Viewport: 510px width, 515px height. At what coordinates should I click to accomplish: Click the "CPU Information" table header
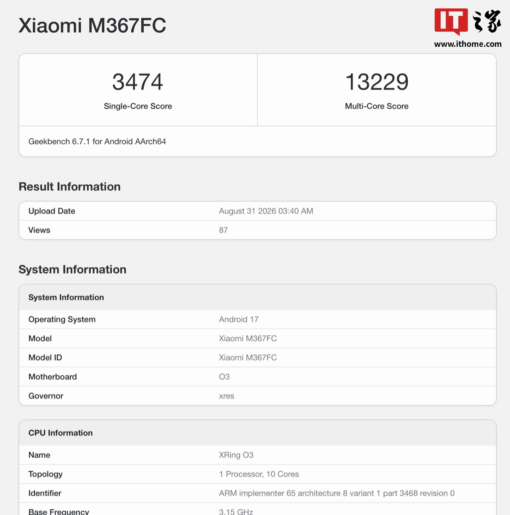[x=61, y=433]
